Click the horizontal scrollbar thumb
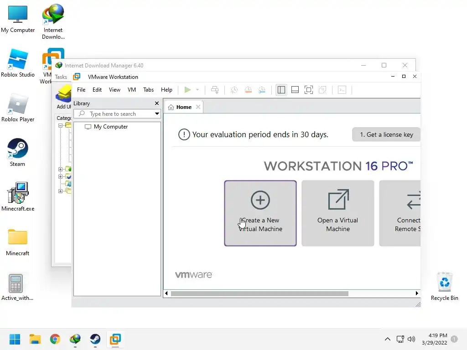The height and width of the screenshot is (350, 467). coord(259,294)
